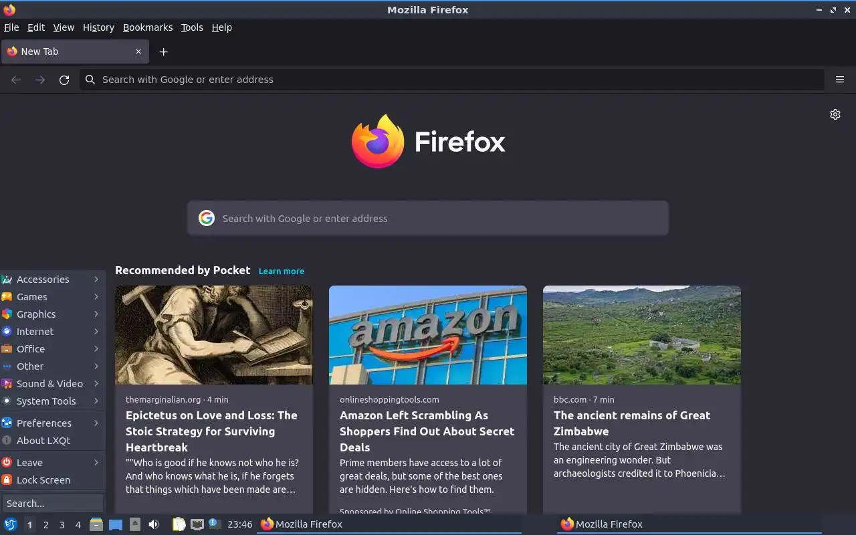The height and width of the screenshot is (535, 856).
Task: Click the start menu Search field
Action: [x=52, y=504]
